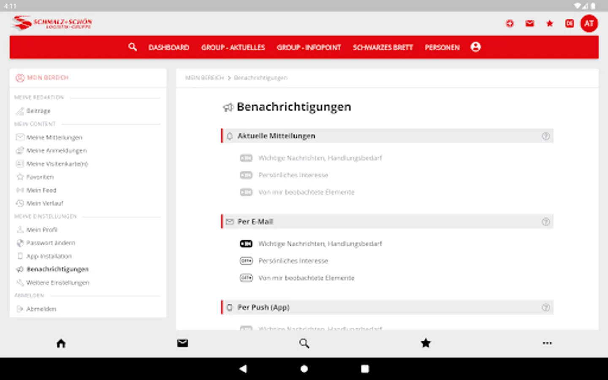
Task: Open Group - Infopoint section
Action: (309, 47)
